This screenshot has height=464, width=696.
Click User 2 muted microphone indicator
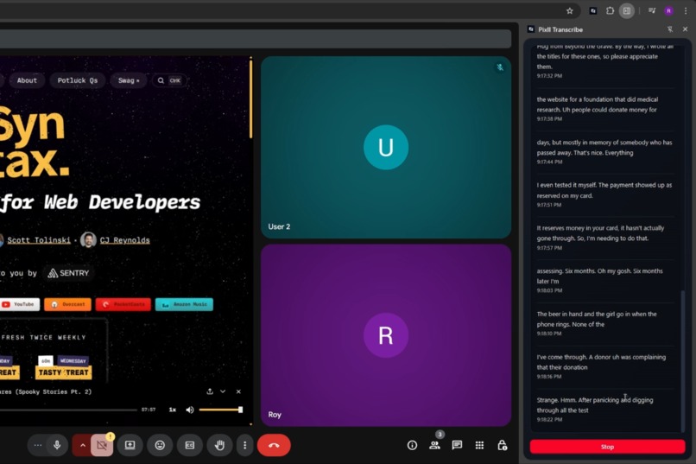[500, 67]
